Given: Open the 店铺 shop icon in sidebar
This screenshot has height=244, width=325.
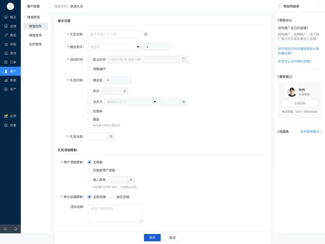Looking at the screenshot, I should pos(6,26).
